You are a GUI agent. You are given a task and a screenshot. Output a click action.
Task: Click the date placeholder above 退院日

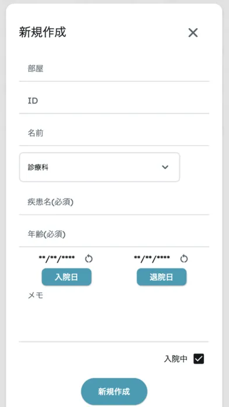coord(152,258)
